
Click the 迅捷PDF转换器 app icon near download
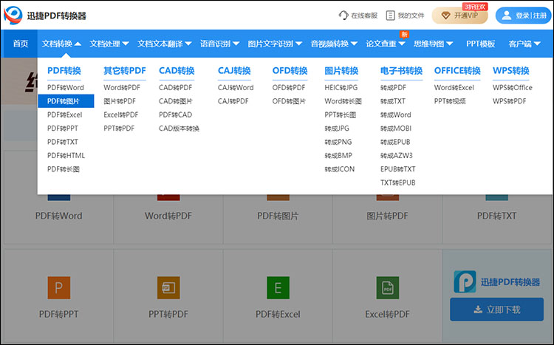coord(465,281)
